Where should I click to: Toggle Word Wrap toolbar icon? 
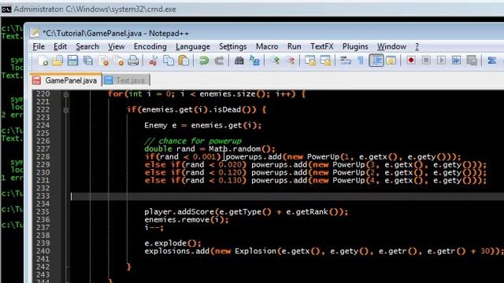pos(346,61)
